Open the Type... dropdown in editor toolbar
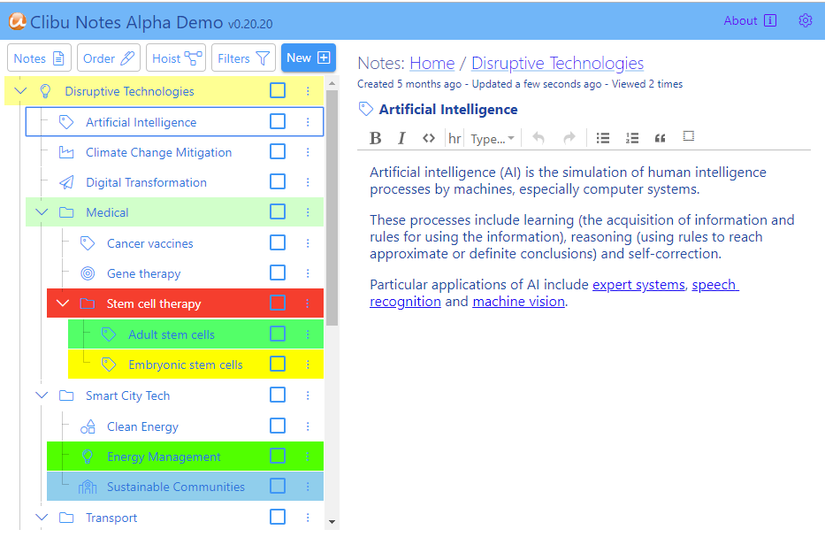Screen dimensions: 825x545 [x=493, y=139]
